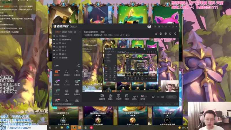The height and width of the screenshot is (130, 231).
Task: Toggle lock on 文本 5 layer
Action: click(x=57, y=43)
